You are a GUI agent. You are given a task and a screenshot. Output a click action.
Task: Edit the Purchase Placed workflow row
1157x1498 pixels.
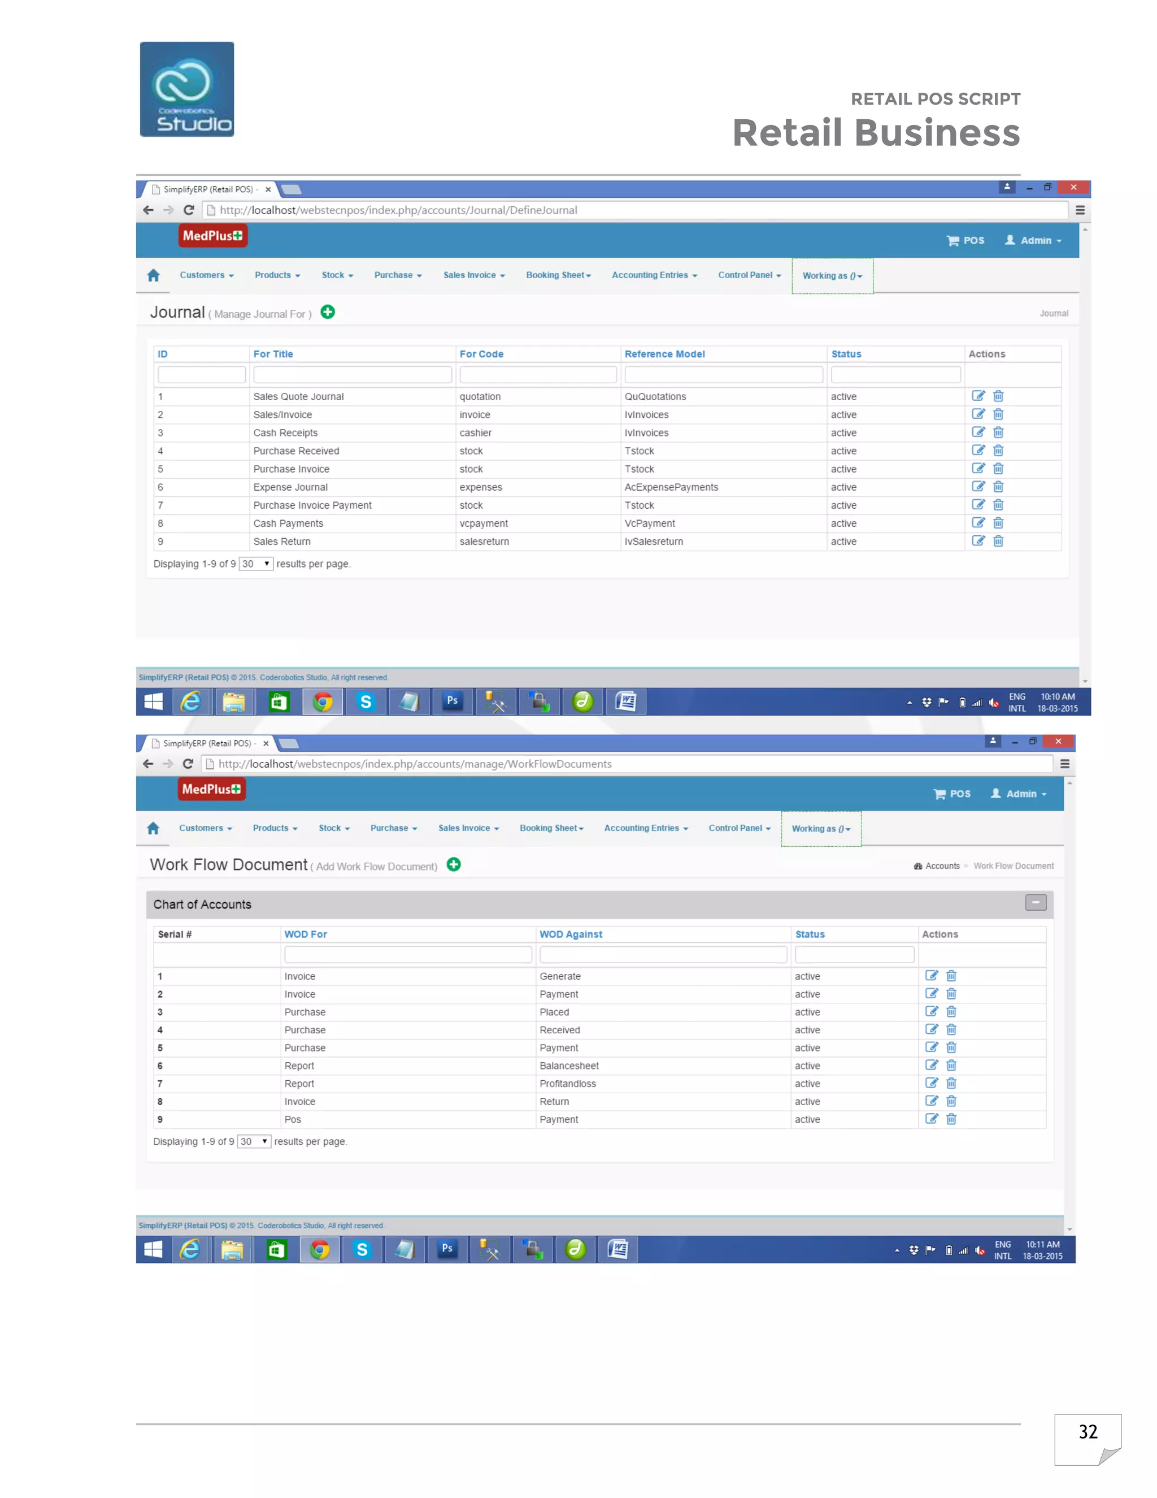click(x=932, y=1011)
